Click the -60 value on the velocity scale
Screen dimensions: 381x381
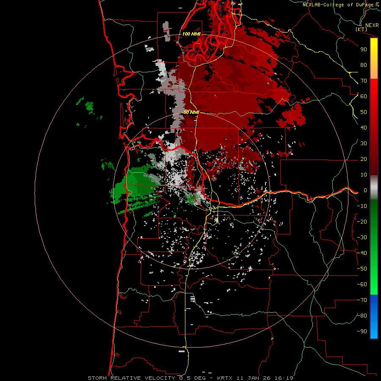[362, 284]
